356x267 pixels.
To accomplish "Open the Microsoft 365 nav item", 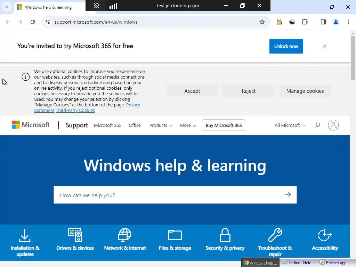I will [x=107, y=125].
